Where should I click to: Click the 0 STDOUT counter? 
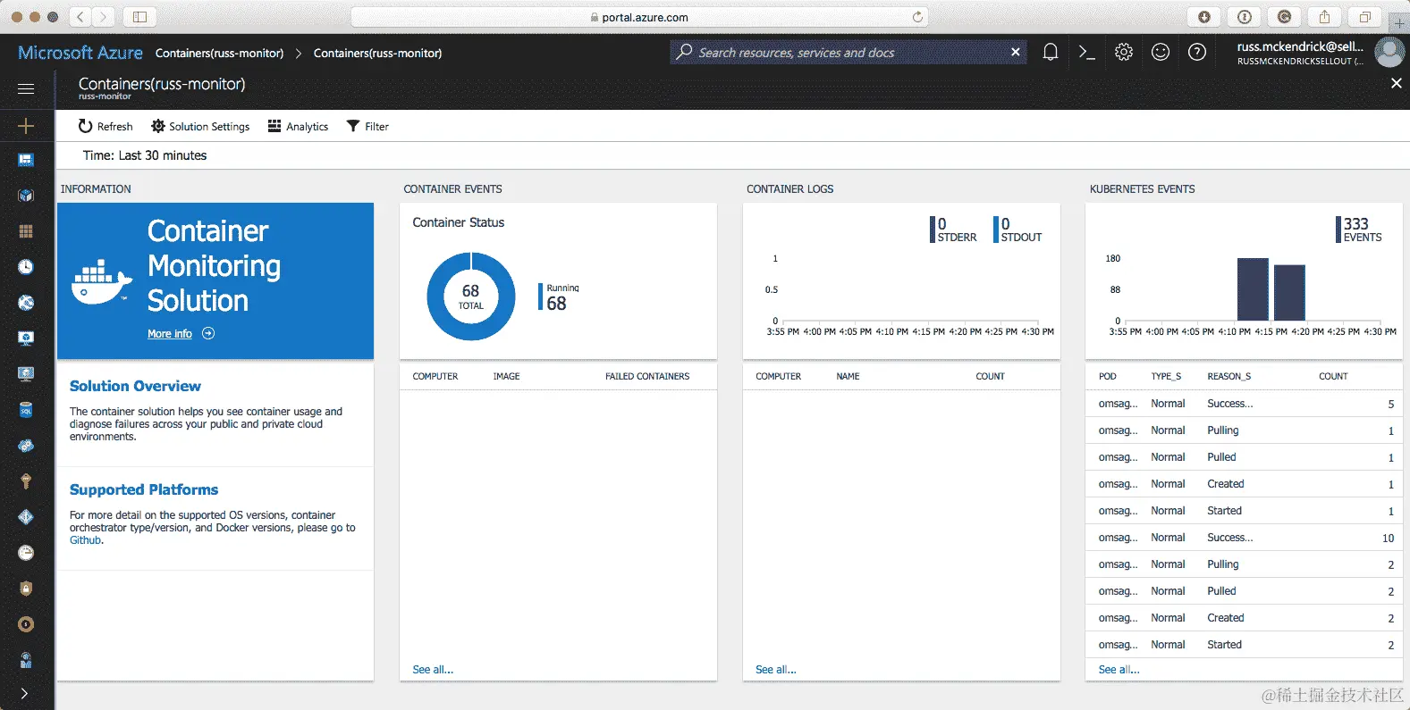tap(1017, 230)
